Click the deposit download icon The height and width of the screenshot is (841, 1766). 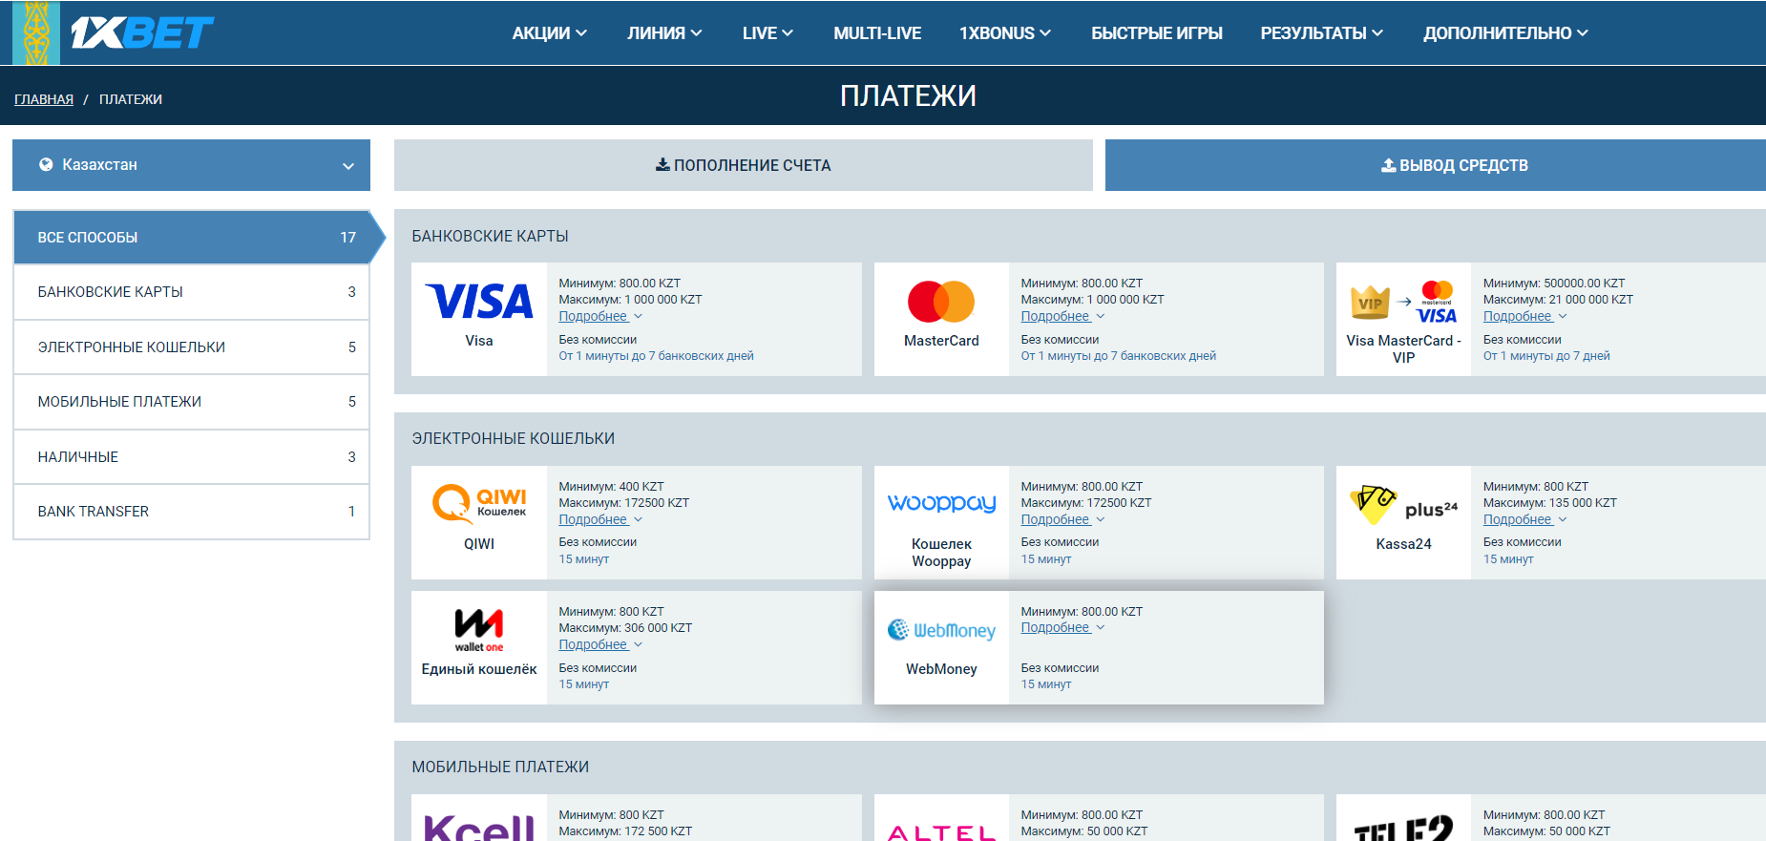662,165
